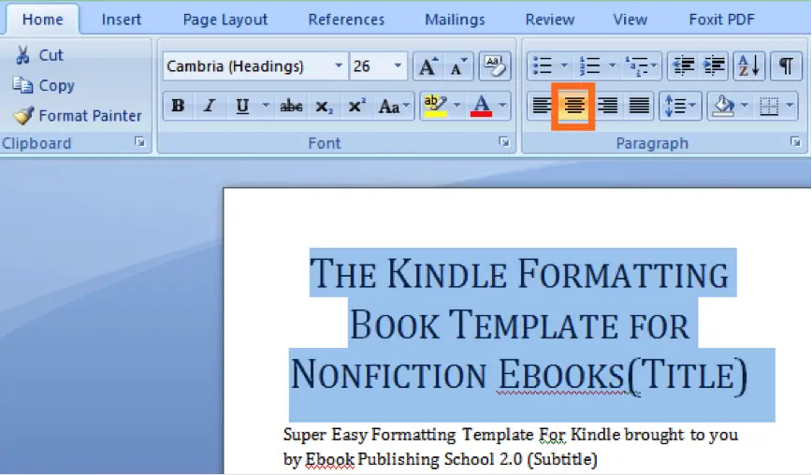Click the Borders icon

769,106
